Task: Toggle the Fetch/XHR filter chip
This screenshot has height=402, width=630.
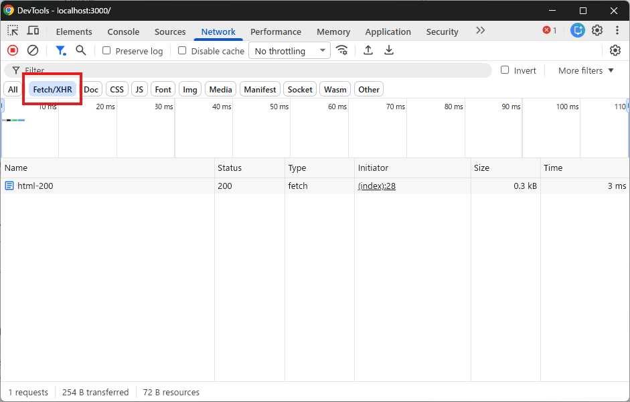Action: click(x=53, y=89)
